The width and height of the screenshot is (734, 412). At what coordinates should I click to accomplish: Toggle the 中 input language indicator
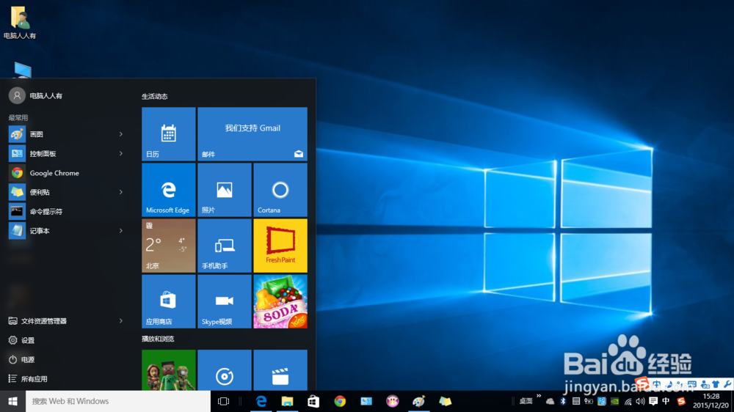coord(666,401)
